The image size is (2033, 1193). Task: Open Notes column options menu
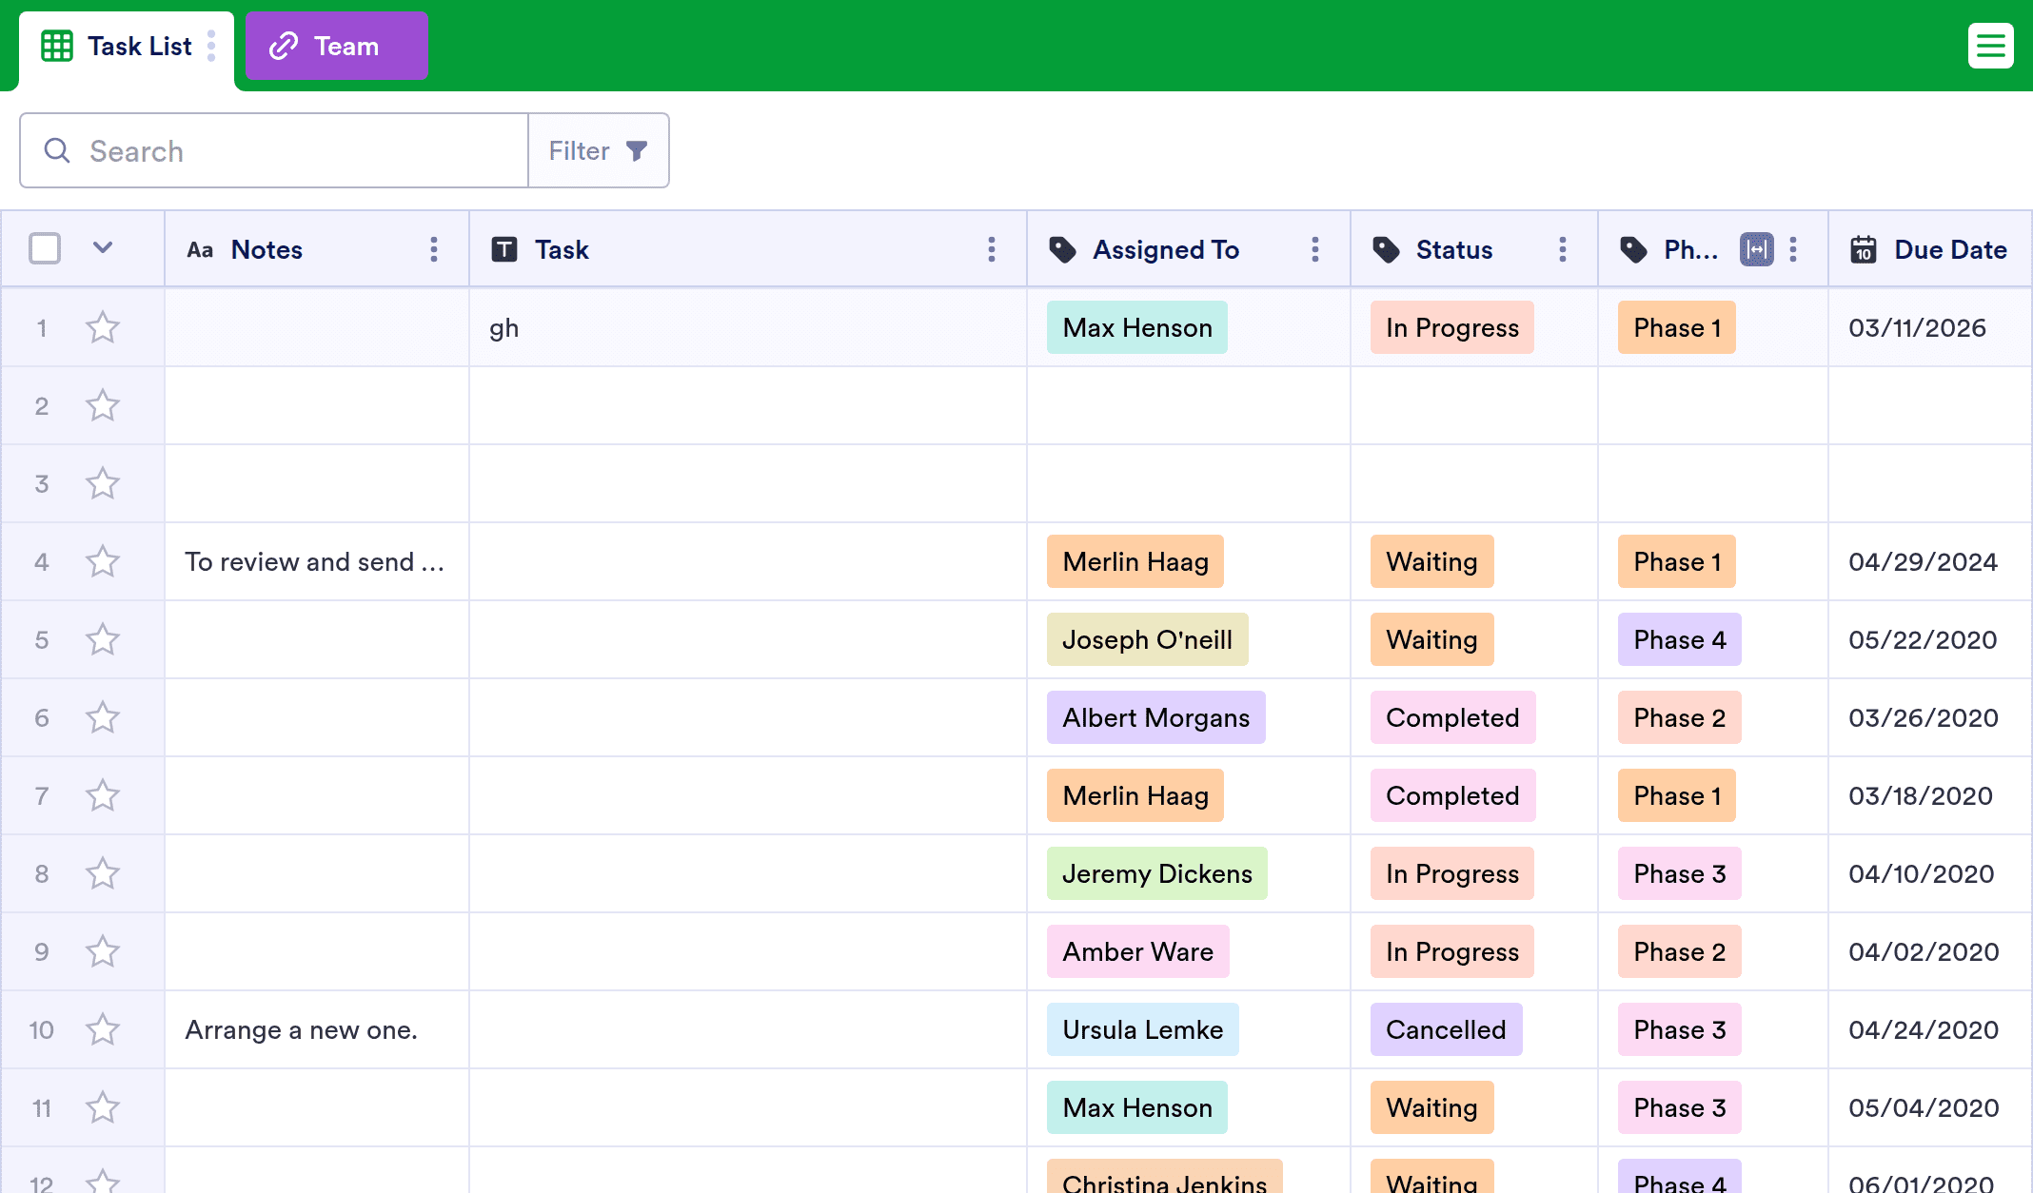(x=434, y=249)
